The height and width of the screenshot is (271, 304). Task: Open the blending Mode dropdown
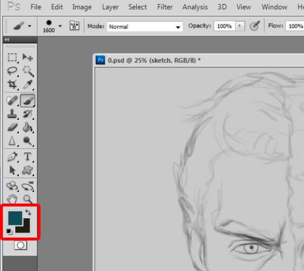coord(145,27)
